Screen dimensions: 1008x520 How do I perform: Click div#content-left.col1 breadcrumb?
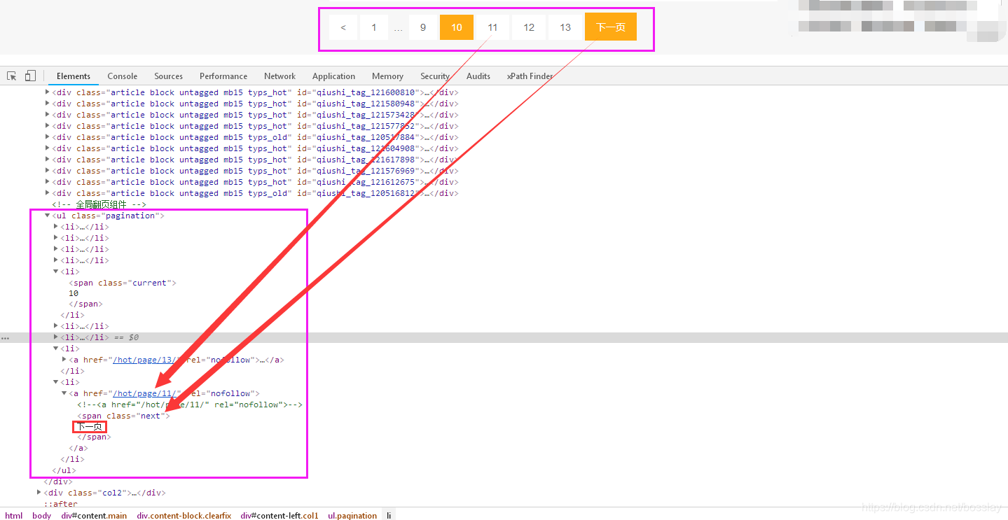pyautogui.click(x=279, y=515)
